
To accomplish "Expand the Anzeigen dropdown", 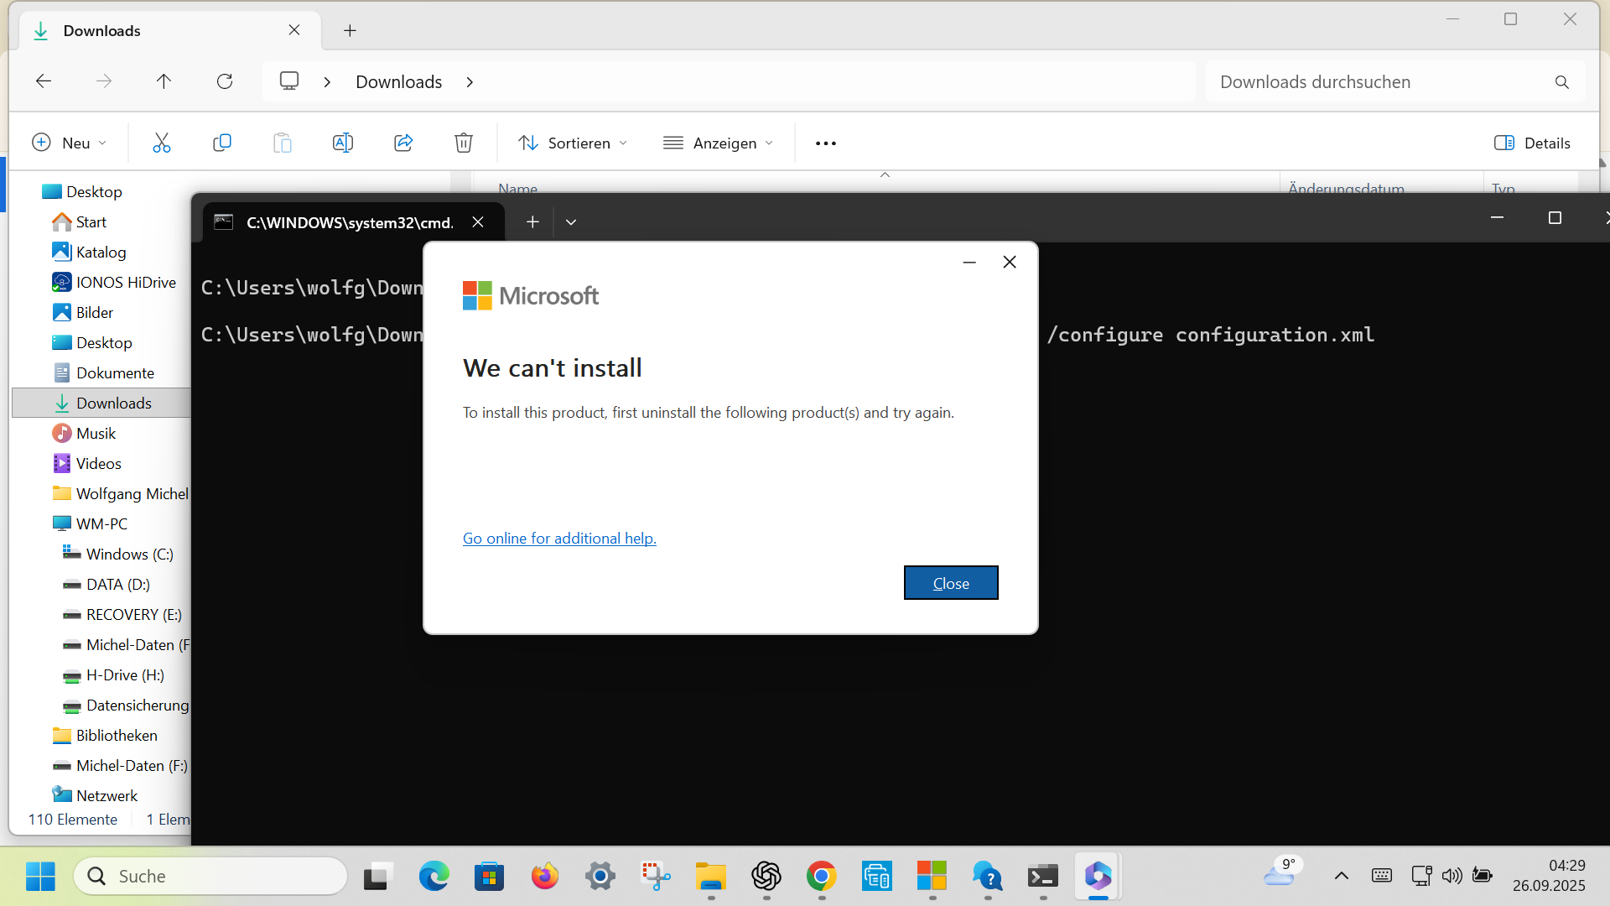I will 719,143.
